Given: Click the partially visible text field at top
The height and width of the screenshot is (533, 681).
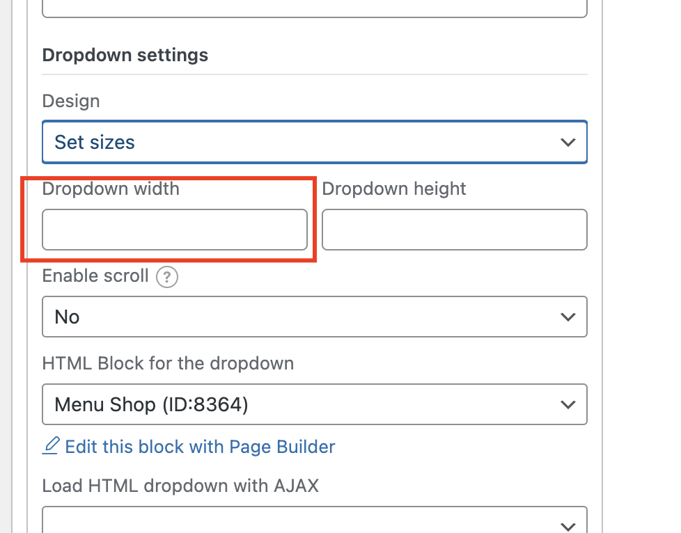Looking at the screenshot, I should [315, 8].
